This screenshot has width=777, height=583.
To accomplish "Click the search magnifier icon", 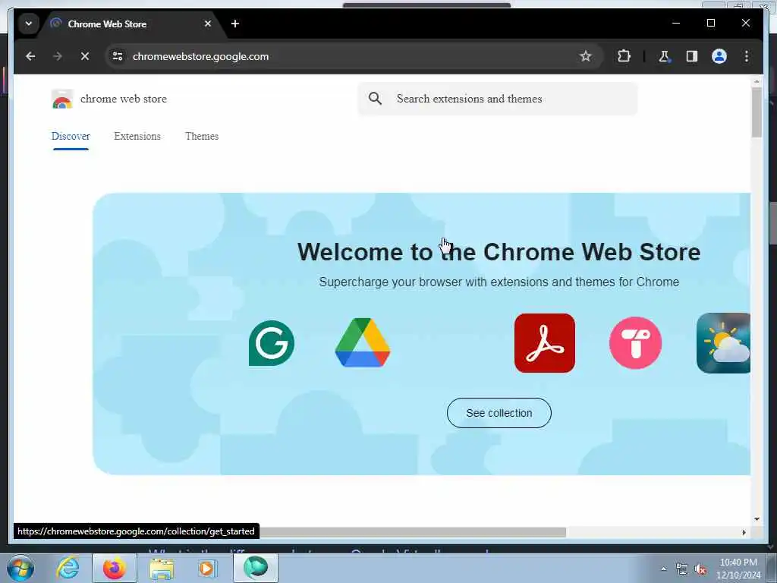I will 375,99.
